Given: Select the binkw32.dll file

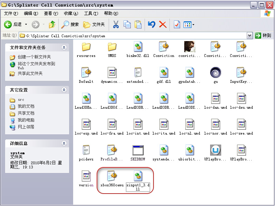Looking at the screenshot, I should (138, 47).
